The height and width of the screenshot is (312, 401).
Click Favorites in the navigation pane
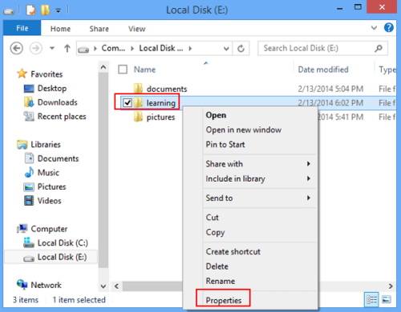point(47,74)
